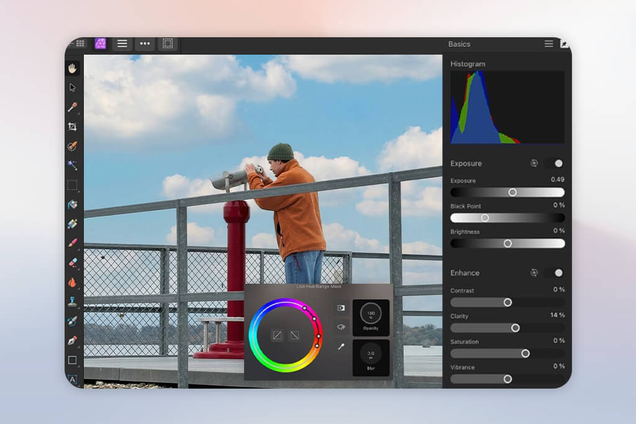Choose the flame Burn tool

click(x=73, y=282)
